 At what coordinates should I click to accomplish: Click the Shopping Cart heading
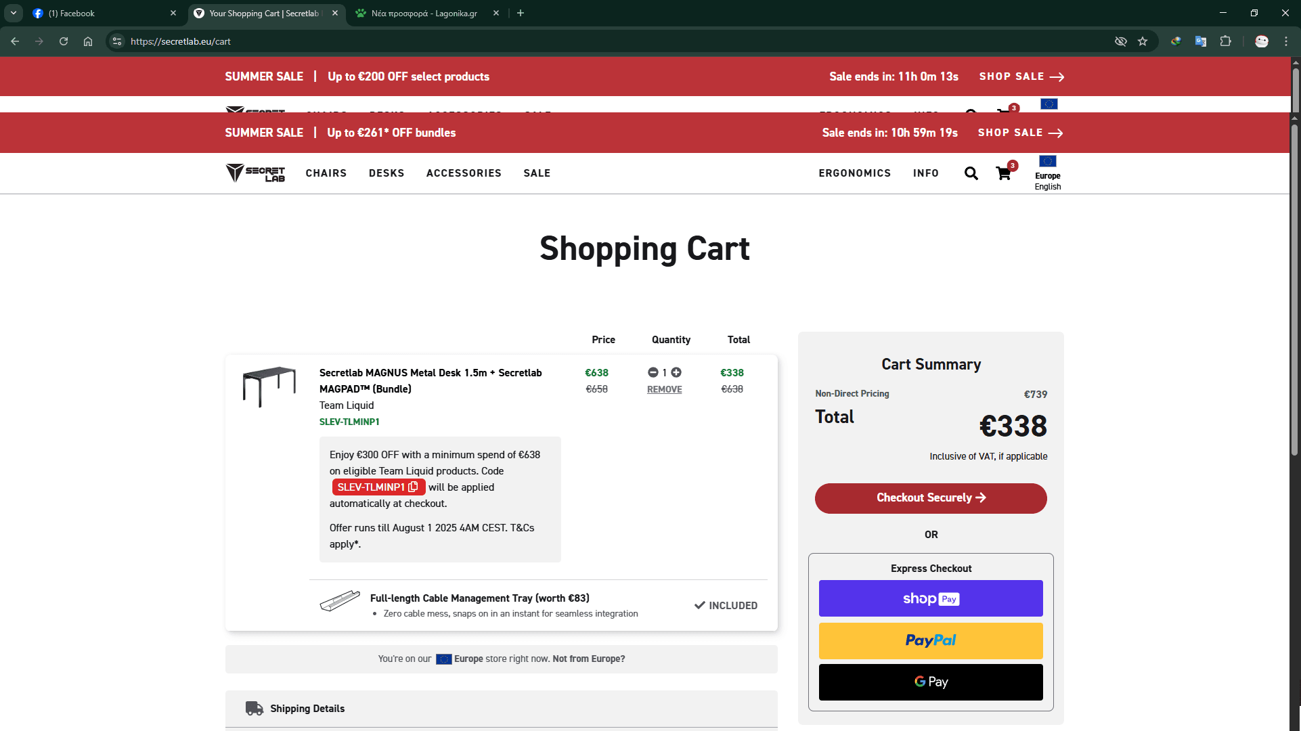click(x=644, y=248)
